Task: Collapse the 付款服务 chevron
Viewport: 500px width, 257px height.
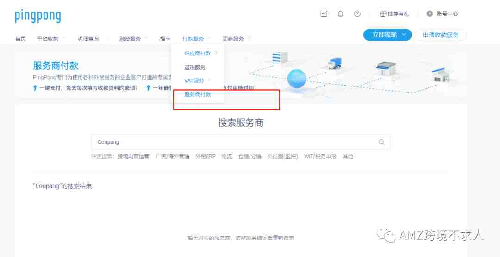Action: 209,38
